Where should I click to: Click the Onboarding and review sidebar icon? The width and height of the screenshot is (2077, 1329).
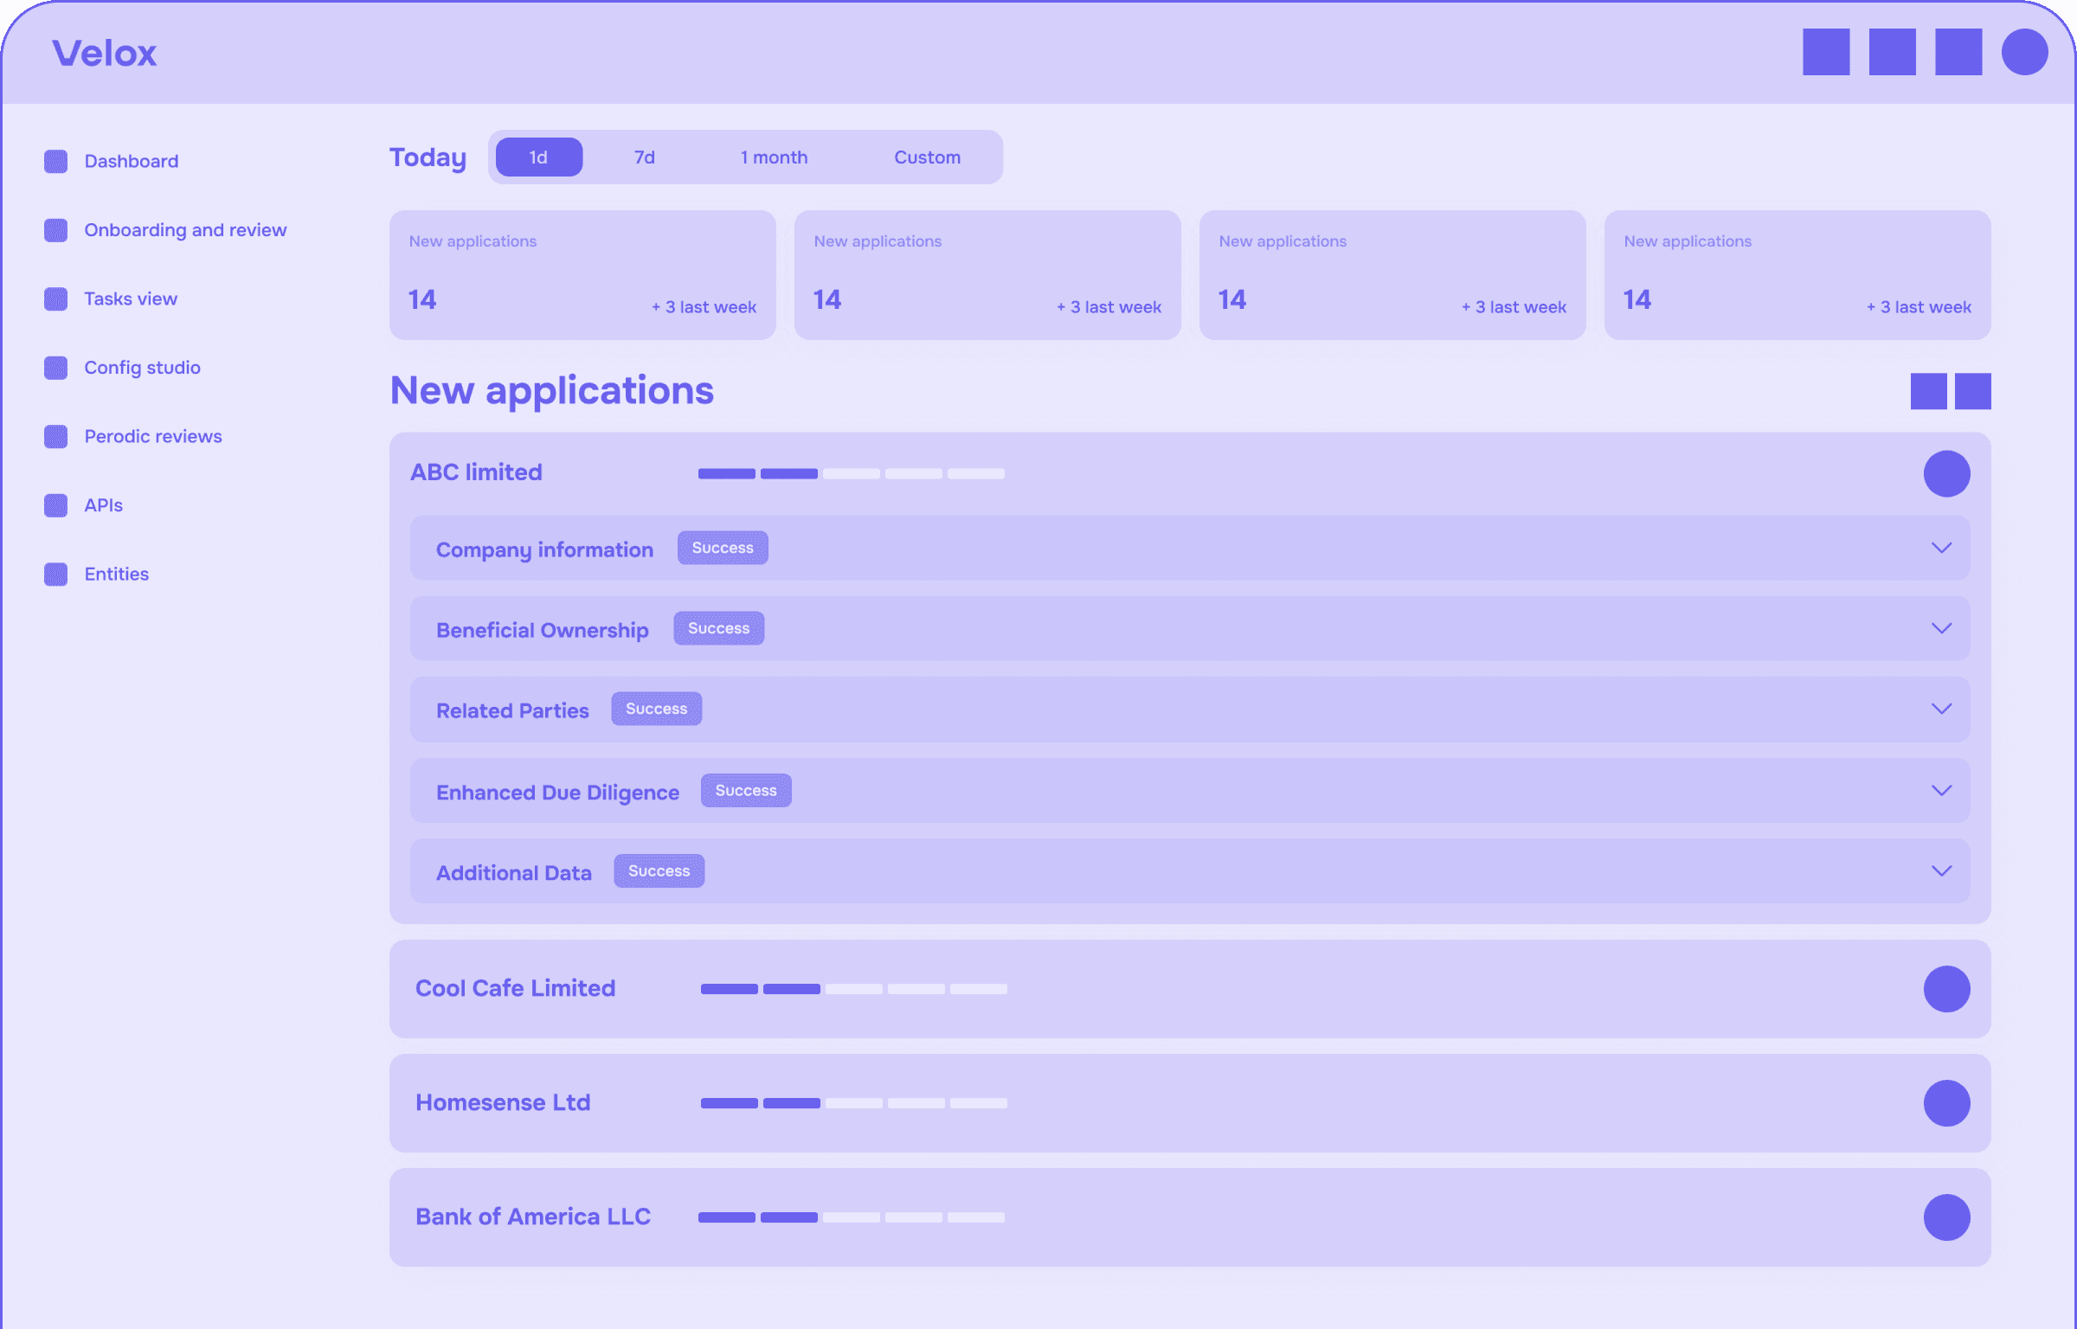(x=55, y=230)
